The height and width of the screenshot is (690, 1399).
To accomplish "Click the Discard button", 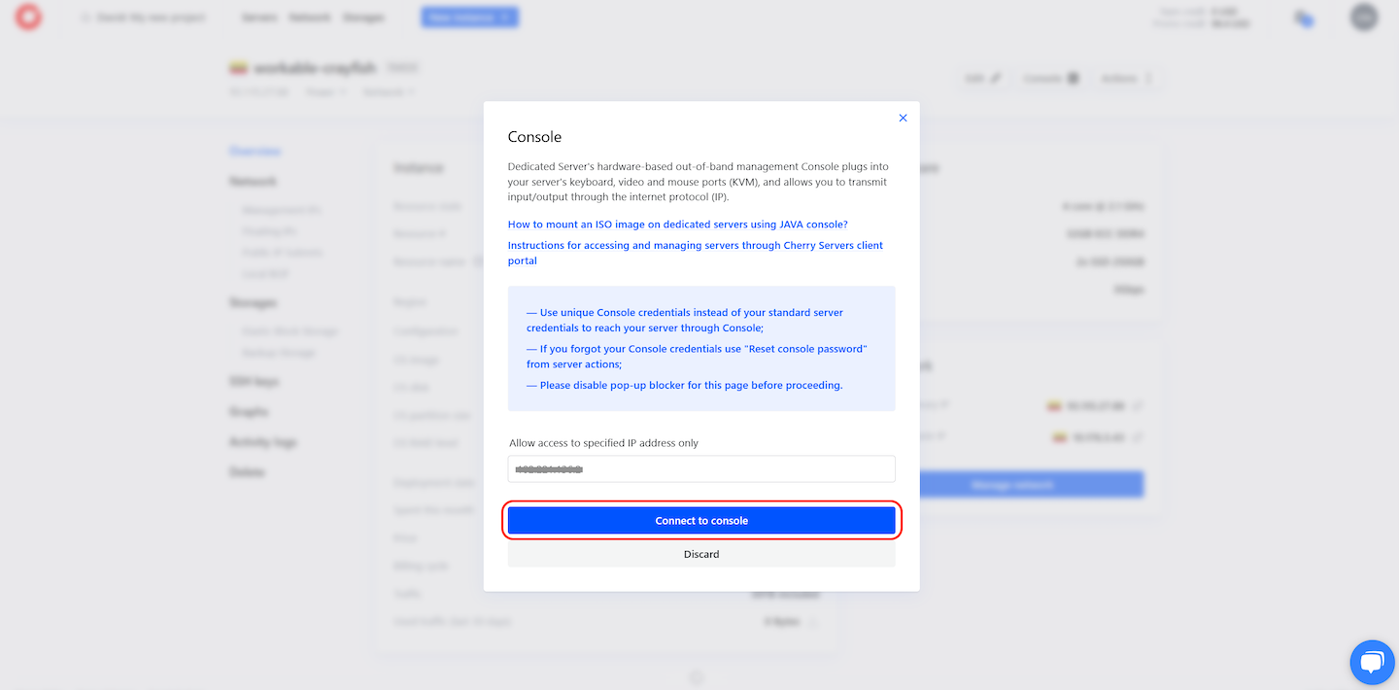I will click(700, 554).
